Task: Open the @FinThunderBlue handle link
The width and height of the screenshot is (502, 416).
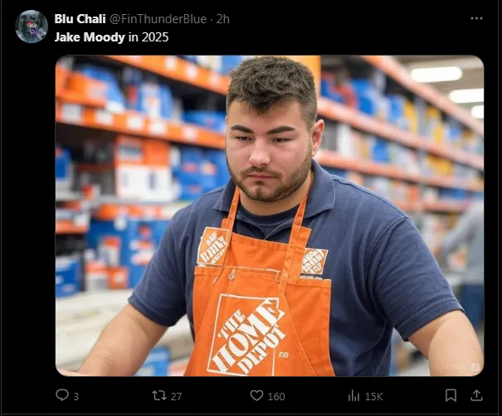Action: 158,19
